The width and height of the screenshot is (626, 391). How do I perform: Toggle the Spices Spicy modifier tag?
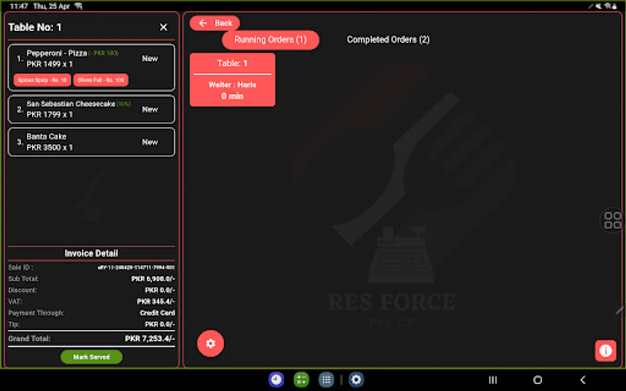pos(42,80)
